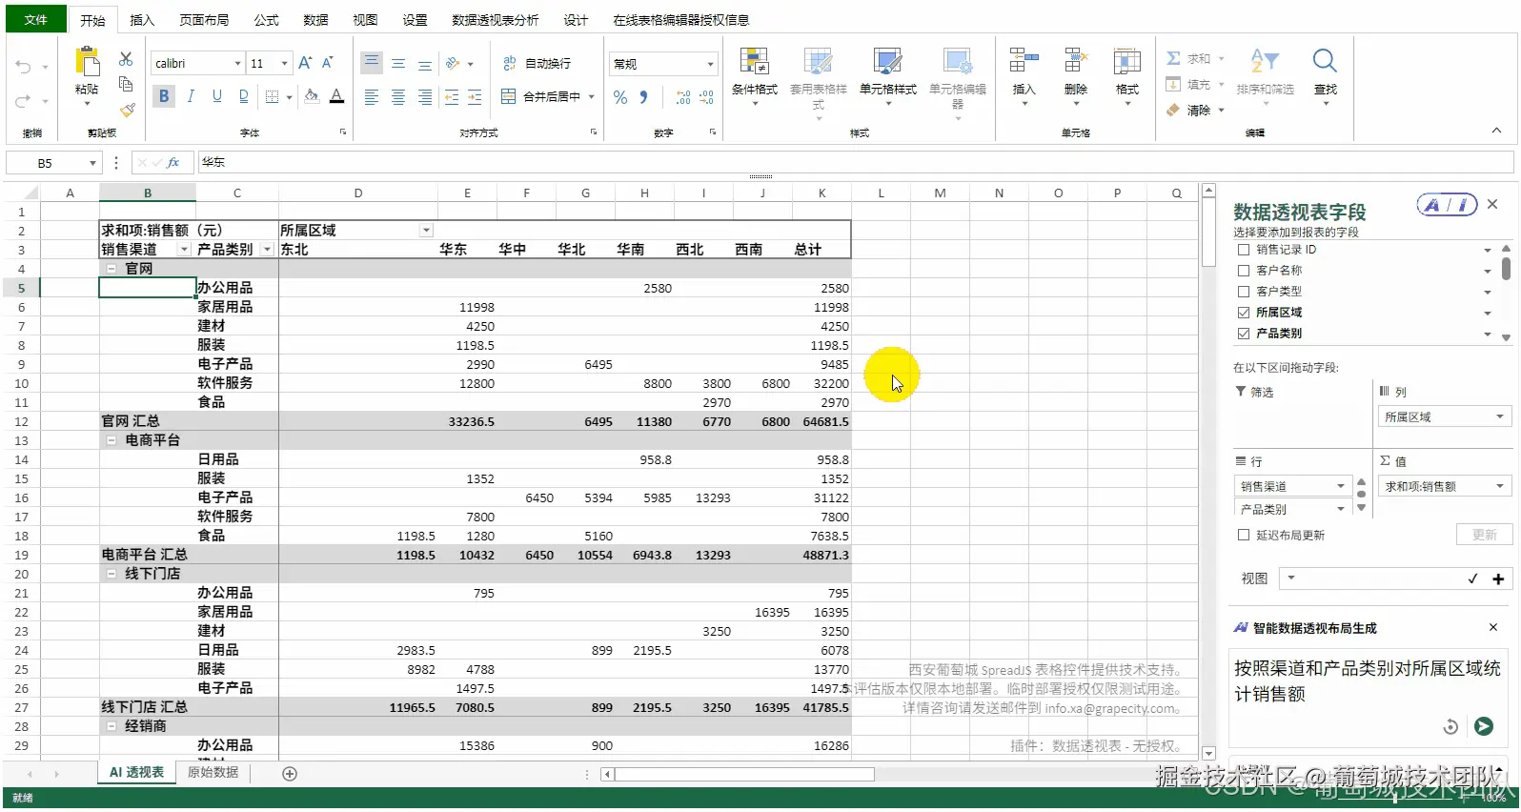Click the Paste (粘贴) clipboard icon
The image size is (1521, 812).
tap(88, 62)
